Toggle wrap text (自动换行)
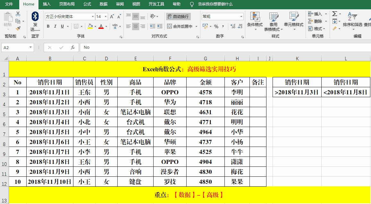 178,17
